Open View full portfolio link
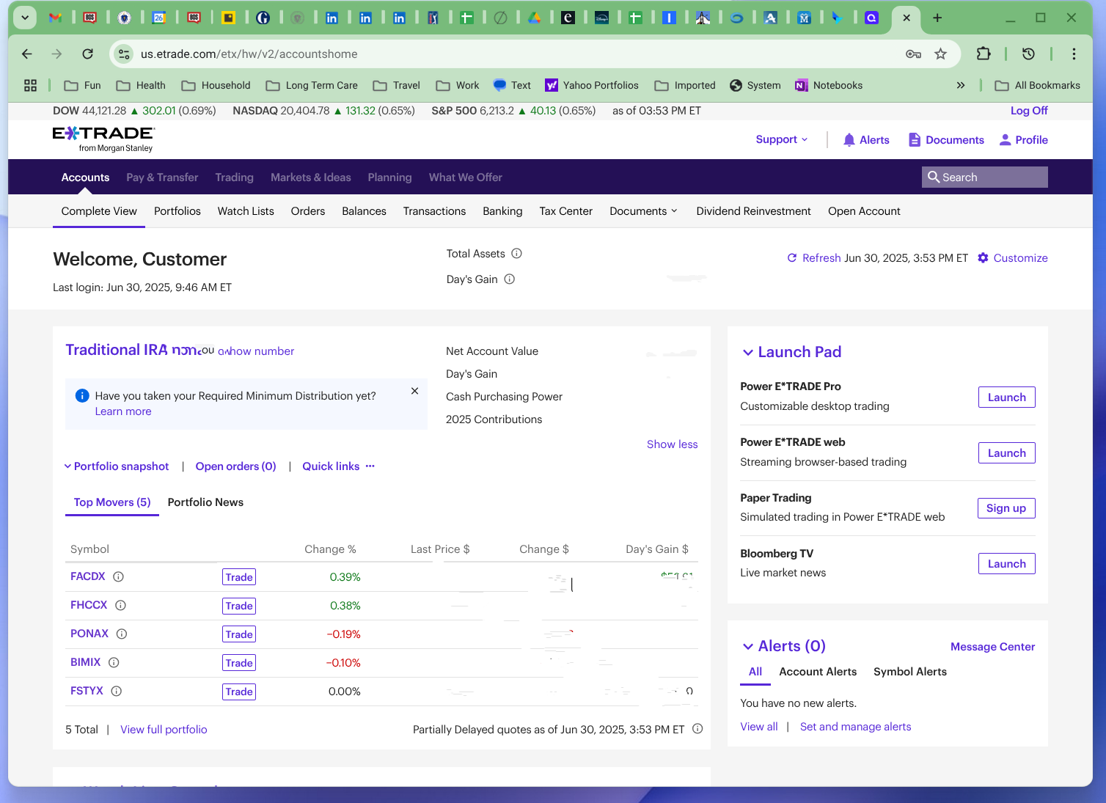This screenshot has height=803, width=1106. 164,730
